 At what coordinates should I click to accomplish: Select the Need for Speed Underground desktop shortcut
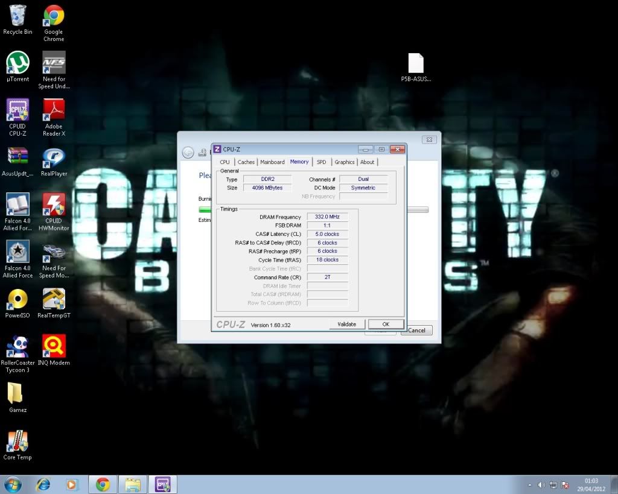pos(54,71)
